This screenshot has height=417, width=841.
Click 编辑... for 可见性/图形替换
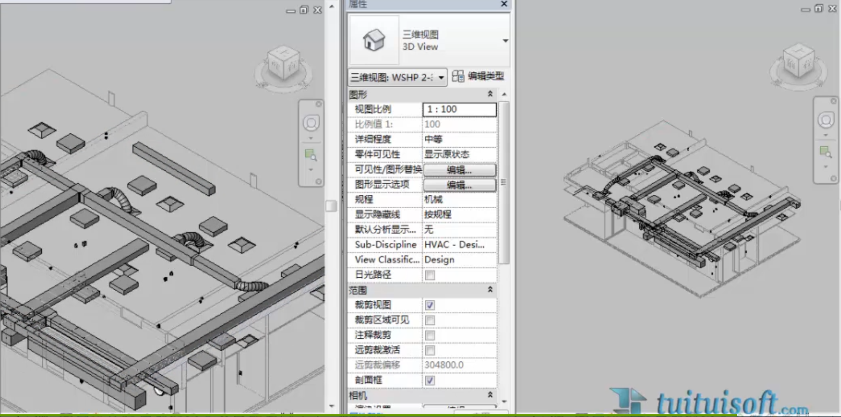[x=460, y=170]
